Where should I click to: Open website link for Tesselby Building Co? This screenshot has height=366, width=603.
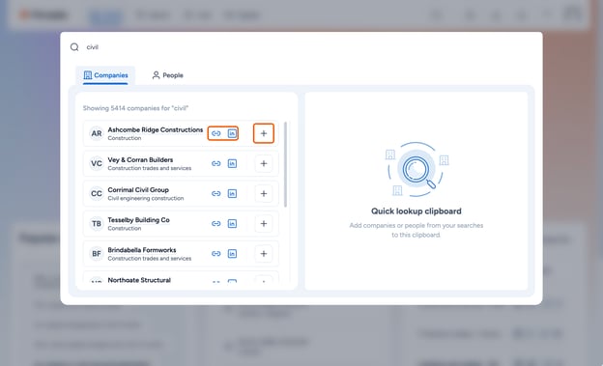pyautogui.click(x=216, y=223)
